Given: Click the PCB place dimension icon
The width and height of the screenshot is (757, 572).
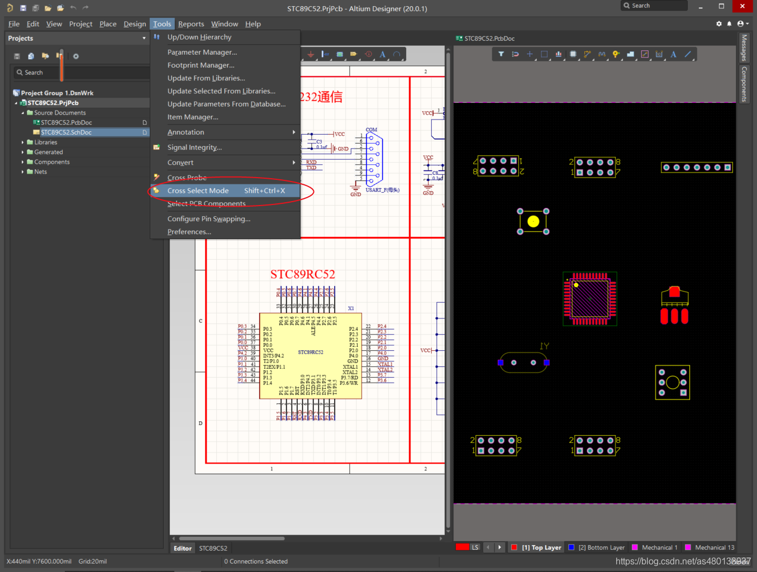Looking at the screenshot, I should coord(659,54).
